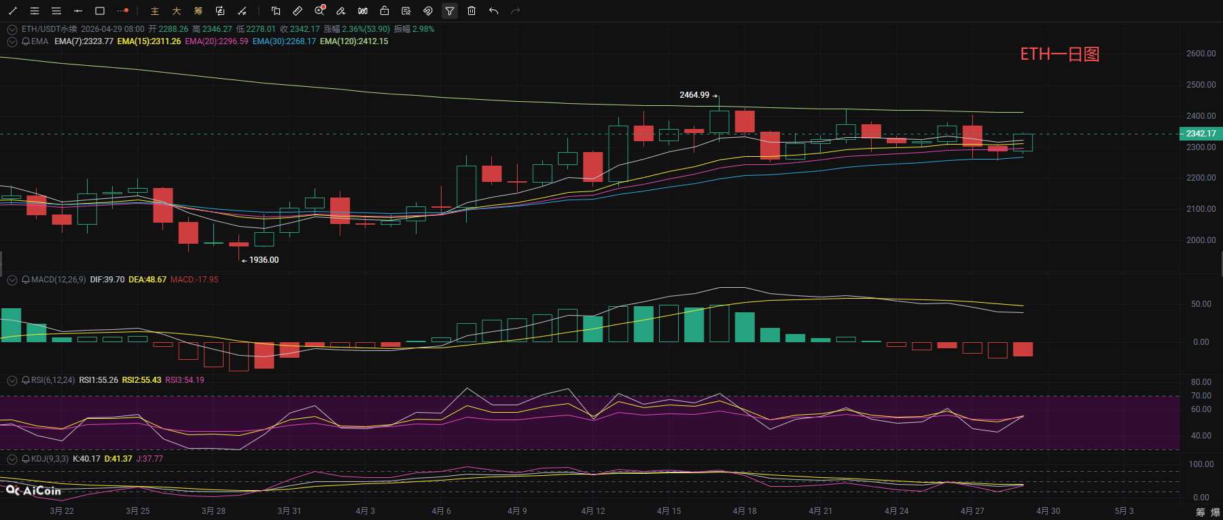
Task: Delete drawings with the trash icon
Action: pyautogui.click(x=472, y=11)
